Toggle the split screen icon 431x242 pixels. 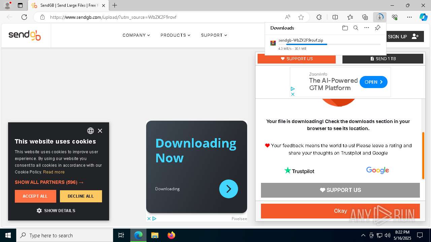(335, 17)
